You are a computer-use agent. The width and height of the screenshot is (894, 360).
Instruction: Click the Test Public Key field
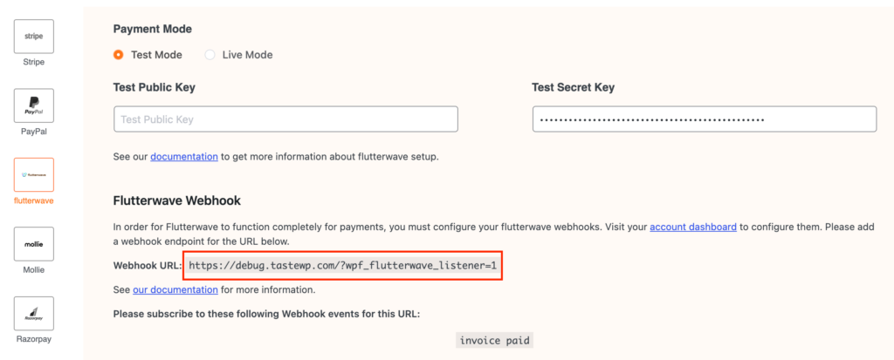285,119
